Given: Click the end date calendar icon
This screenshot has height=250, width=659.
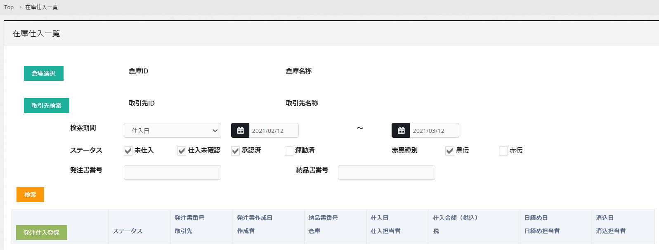Looking at the screenshot, I should click(x=401, y=131).
